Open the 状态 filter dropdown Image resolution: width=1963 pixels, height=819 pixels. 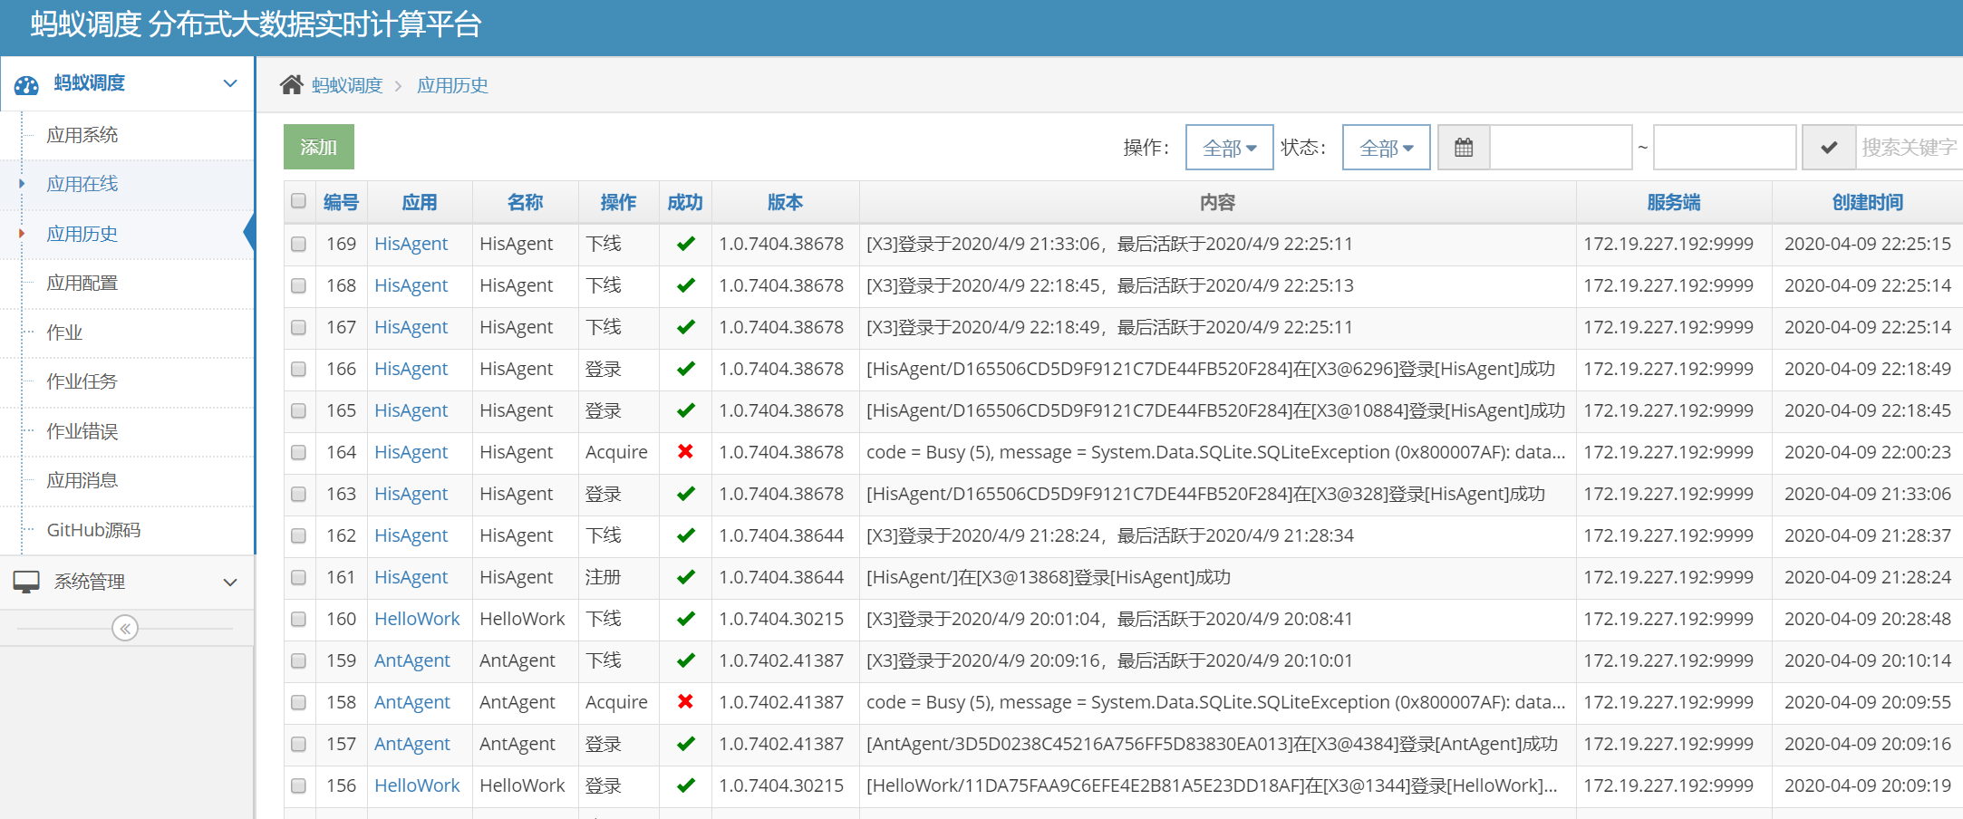pos(1386,147)
